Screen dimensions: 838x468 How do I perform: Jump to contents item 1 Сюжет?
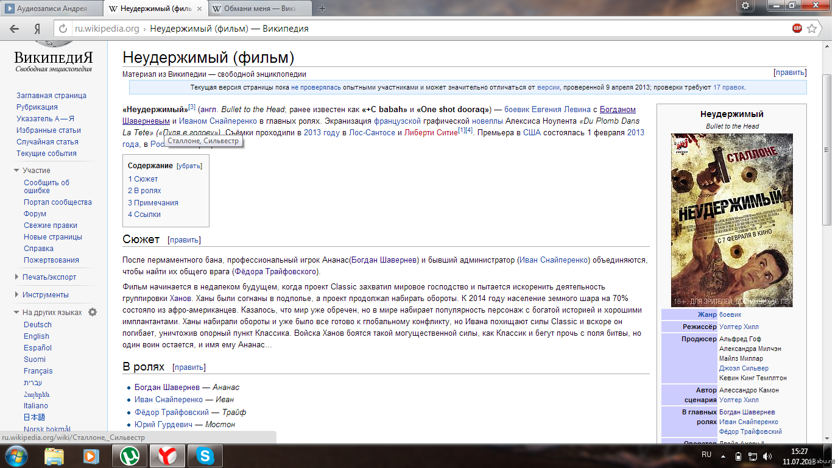pyautogui.click(x=143, y=179)
